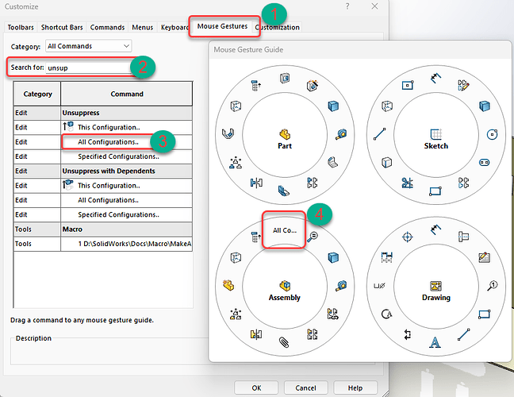Switch to the Toolbars tab

pos(21,27)
